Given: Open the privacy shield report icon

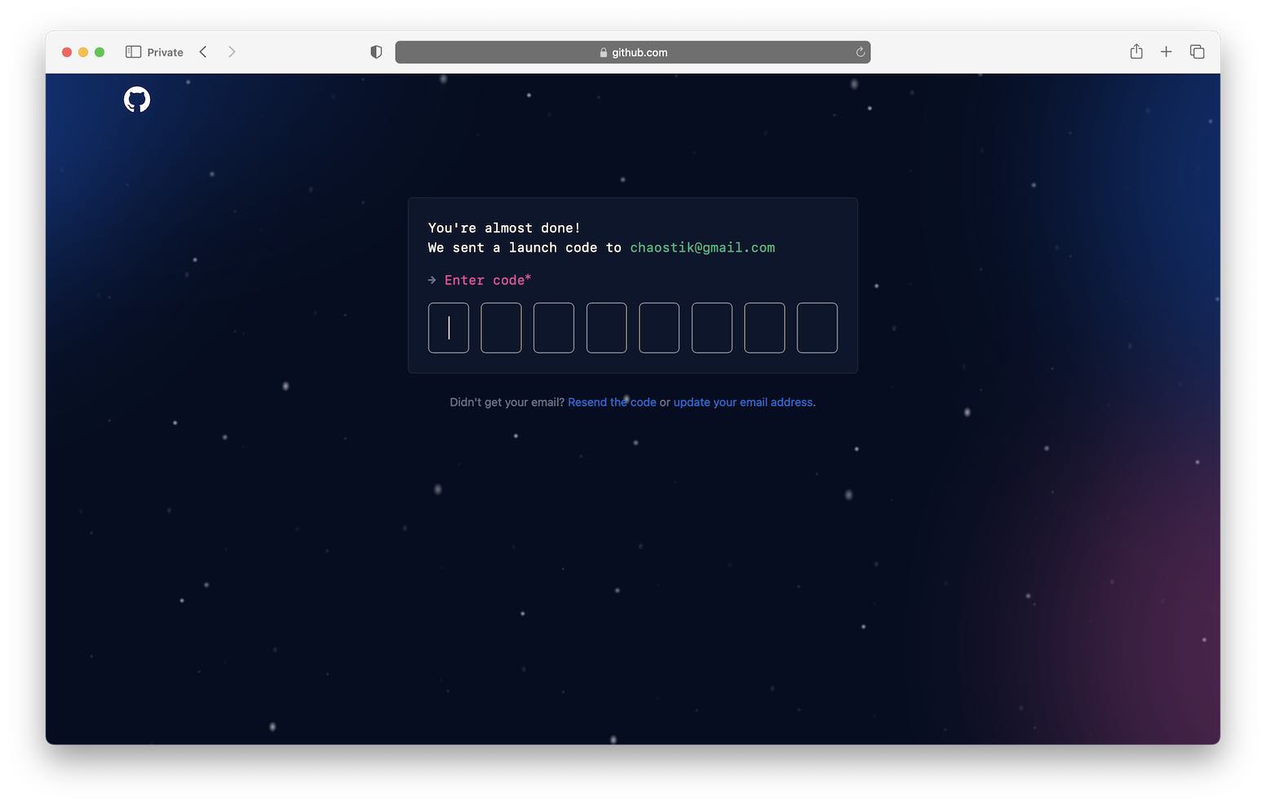Looking at the screenshot, I should tap(376, 52).
